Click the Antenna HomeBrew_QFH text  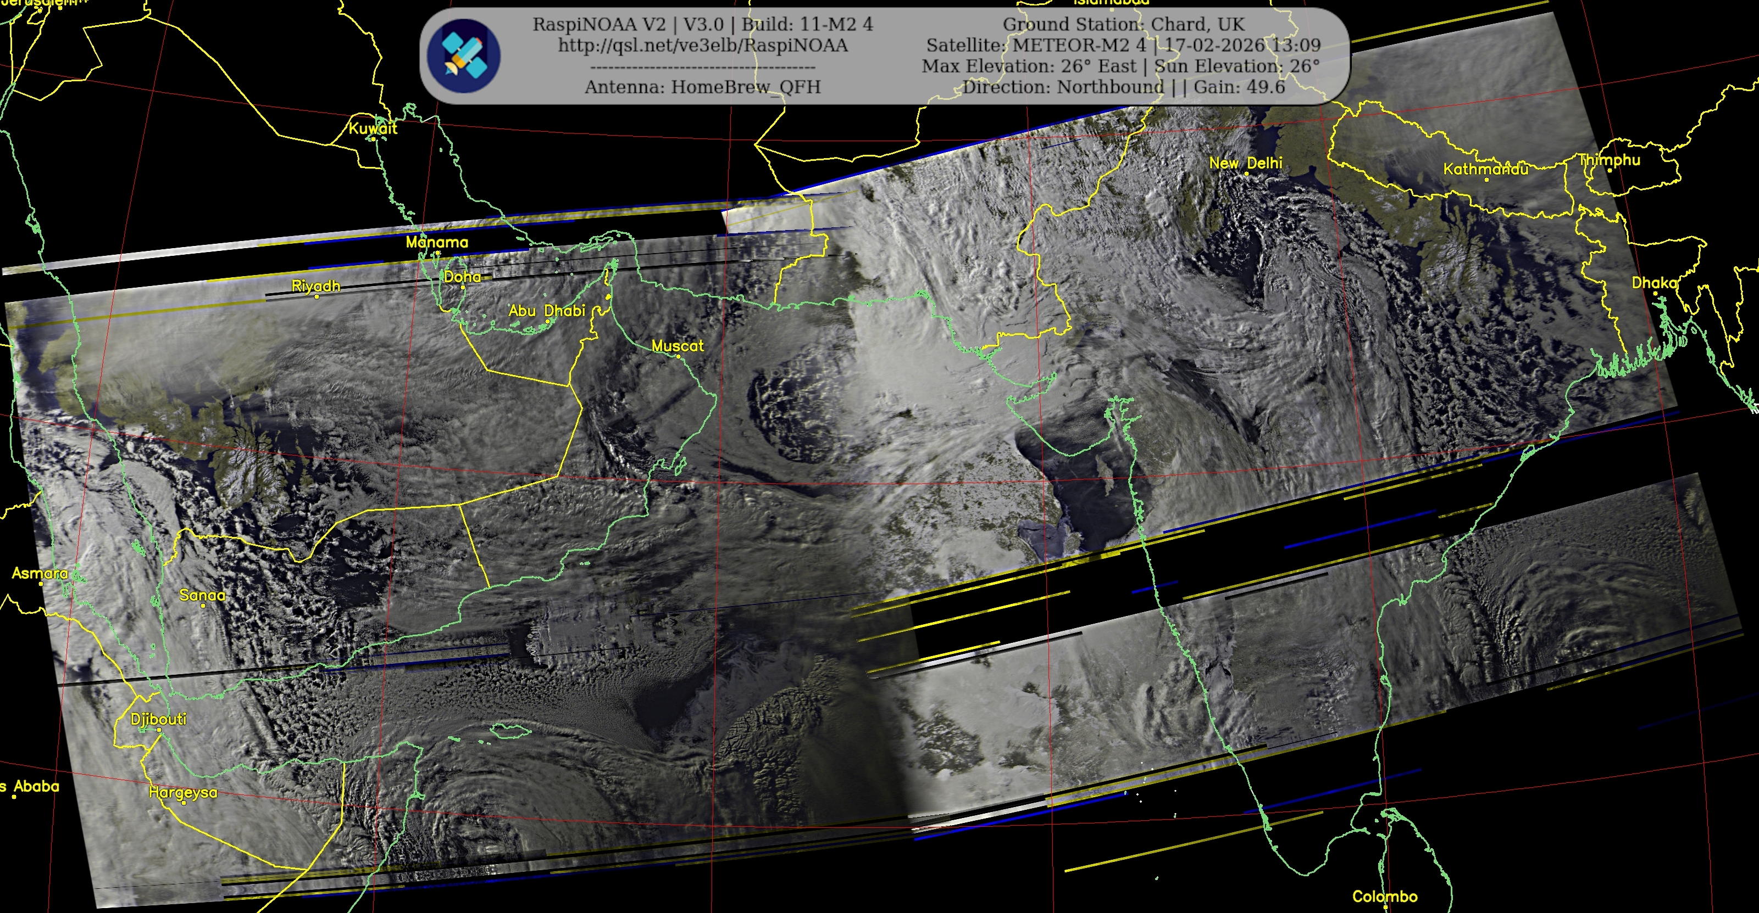pyautogui.click(x=703, y=87)
